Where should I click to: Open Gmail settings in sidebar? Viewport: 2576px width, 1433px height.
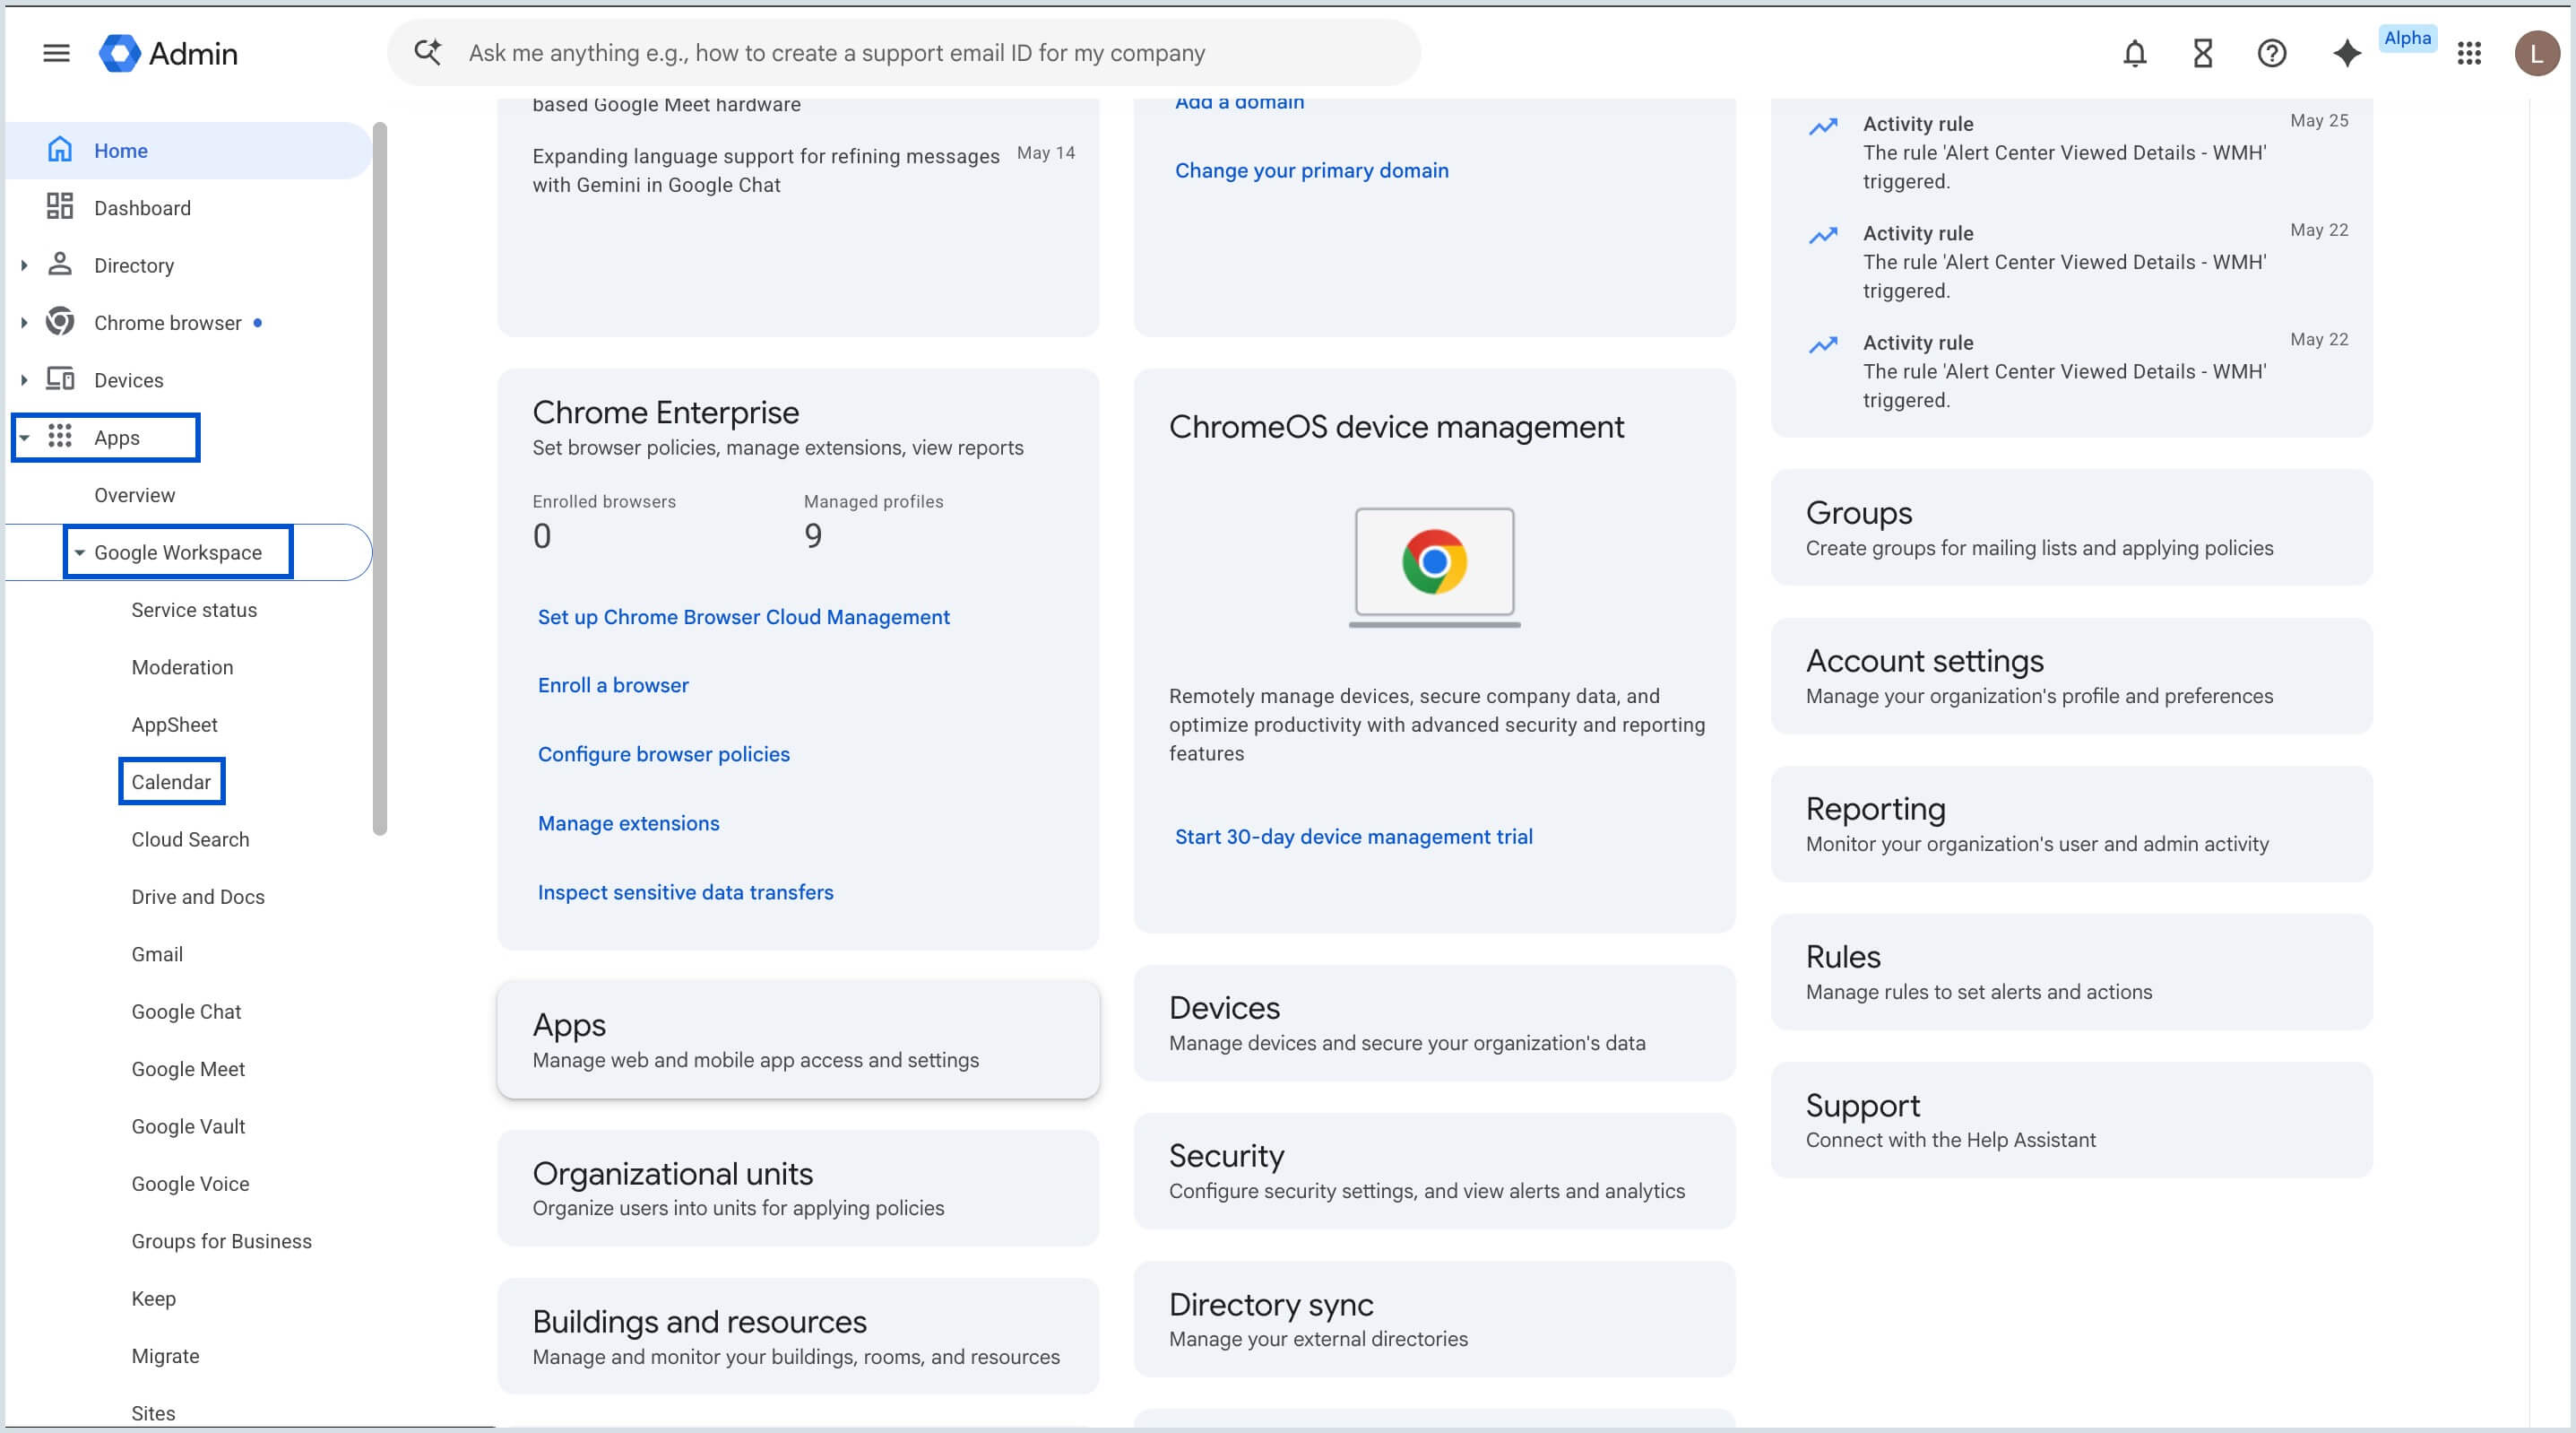pyautogui.click(x=157, y=953)
